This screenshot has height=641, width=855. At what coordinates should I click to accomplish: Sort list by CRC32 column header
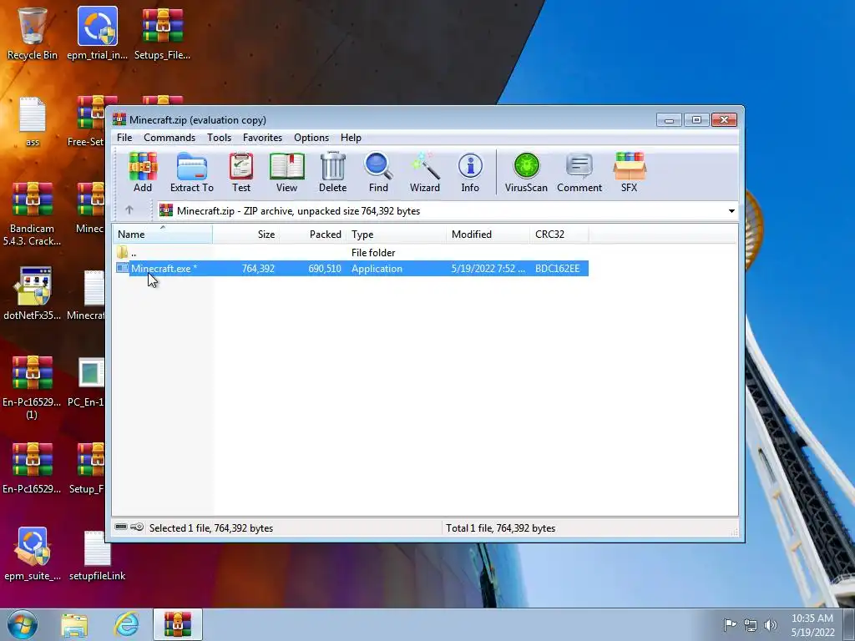[559, 235]
